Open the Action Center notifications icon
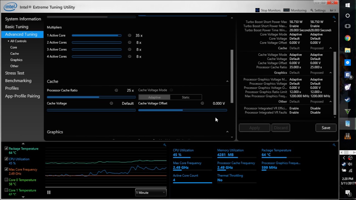The image size is (356, 200). [348, 192]
